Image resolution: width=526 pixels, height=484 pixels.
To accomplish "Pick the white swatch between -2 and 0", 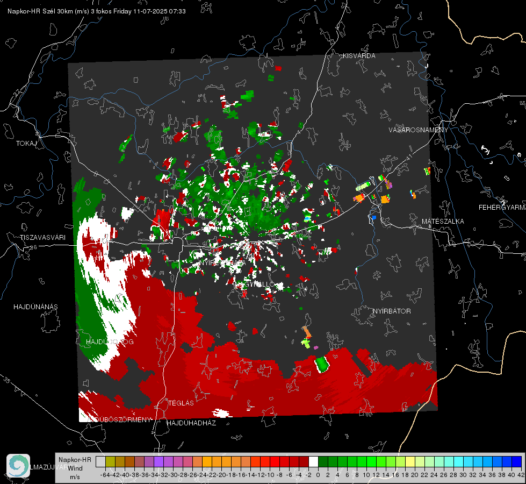I will (313, 461).
